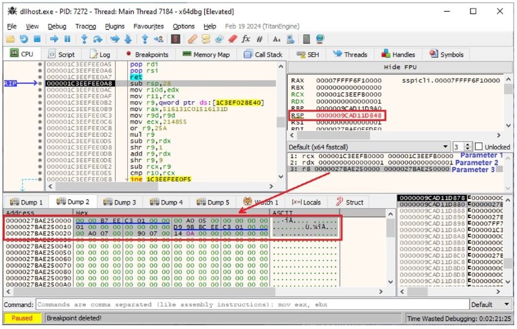Open the Breakpoints tab
The image size is (517, 329).
click(147, 55)
